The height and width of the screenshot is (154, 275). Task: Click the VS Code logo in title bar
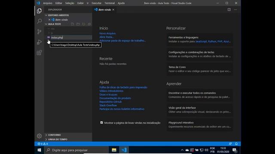click(x=38, y=3)
